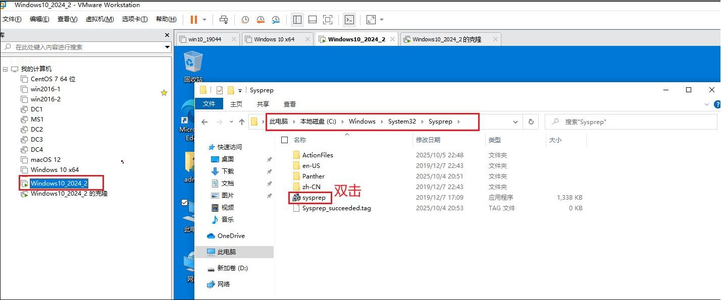Click System32 in the address breadcrumb
722x300 pixels.
coord(402,122)
